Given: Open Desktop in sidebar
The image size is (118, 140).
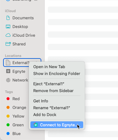Looking at the screenshot, I should (x=20, y=27).
